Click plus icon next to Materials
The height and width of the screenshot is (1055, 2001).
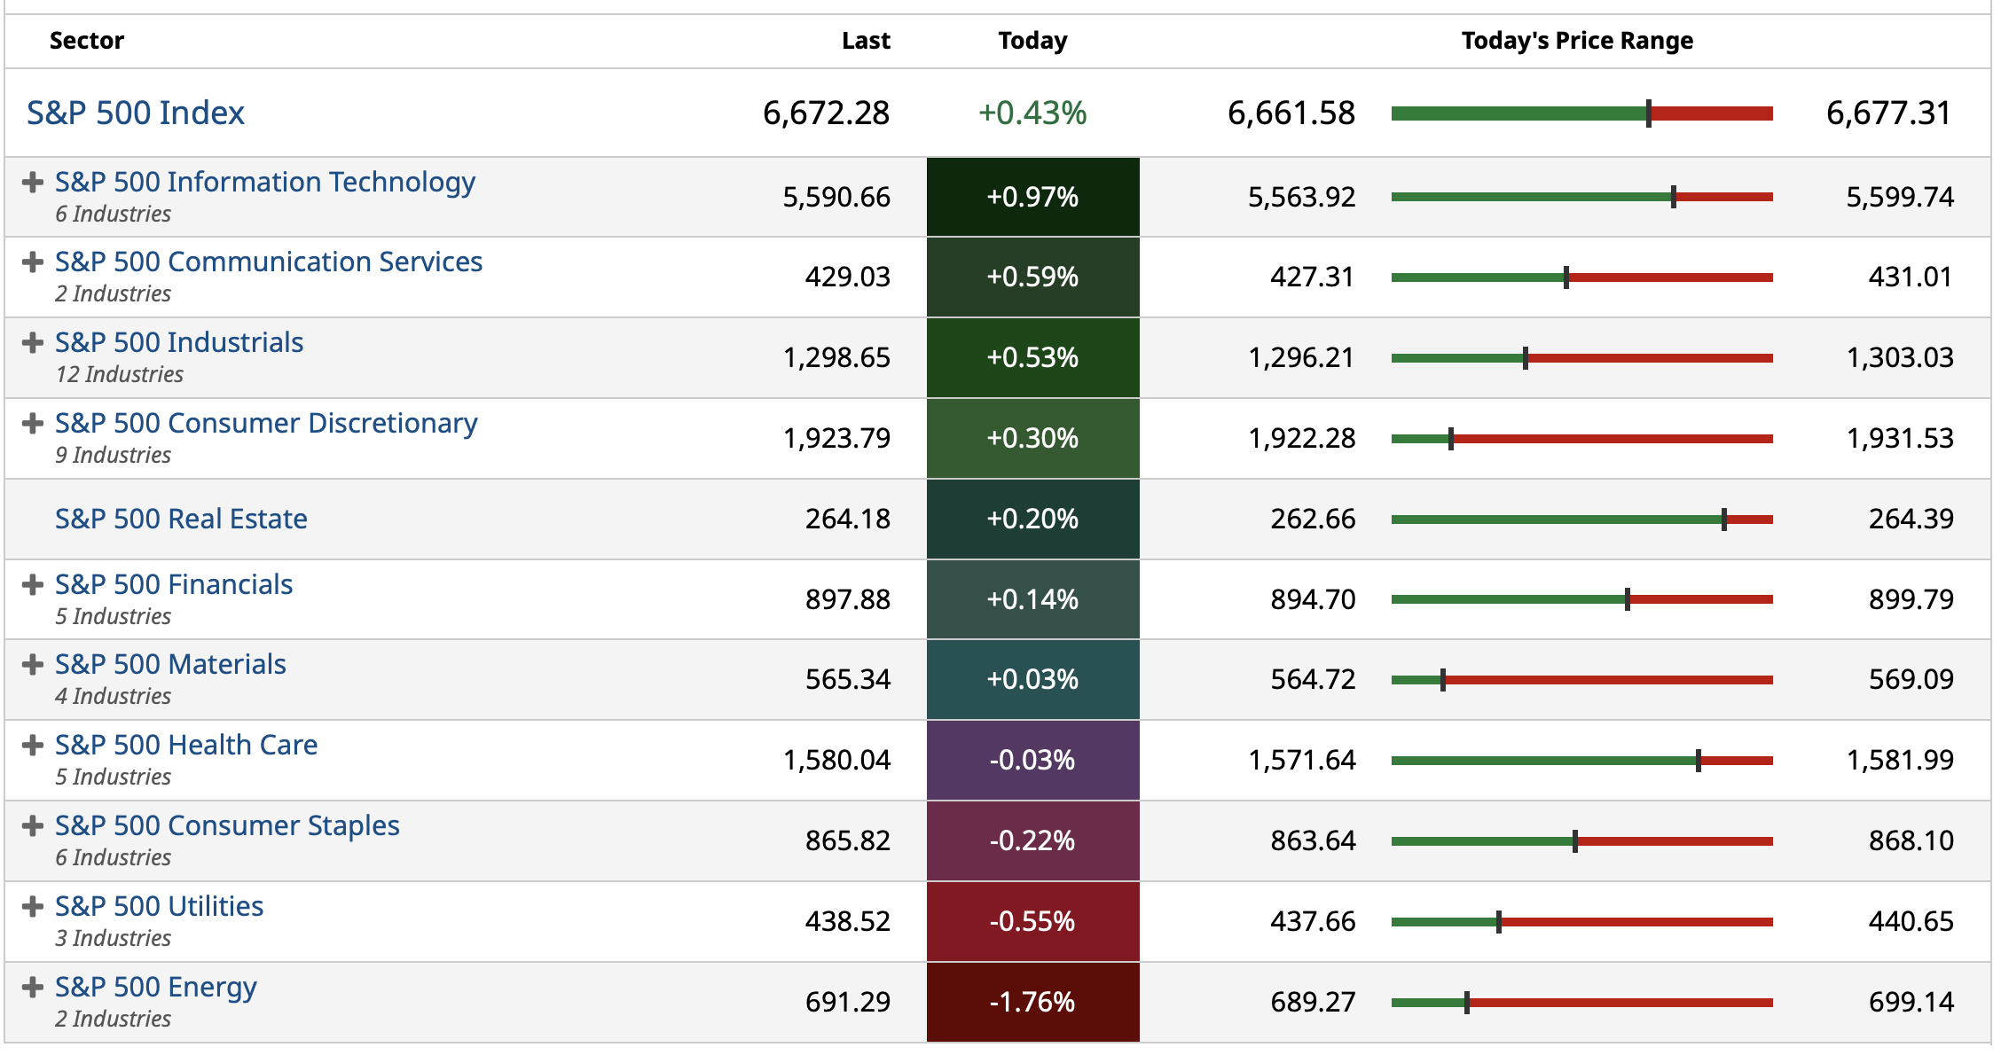pyautogui.click(x=33, y=665)
